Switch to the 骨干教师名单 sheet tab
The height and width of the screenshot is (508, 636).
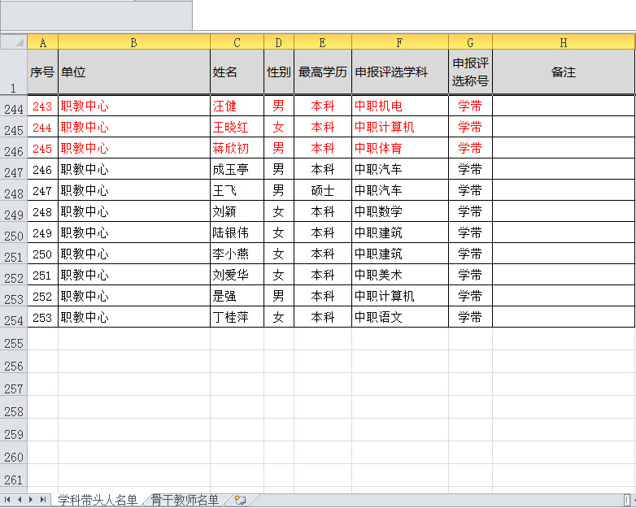(x=185, y=500)
